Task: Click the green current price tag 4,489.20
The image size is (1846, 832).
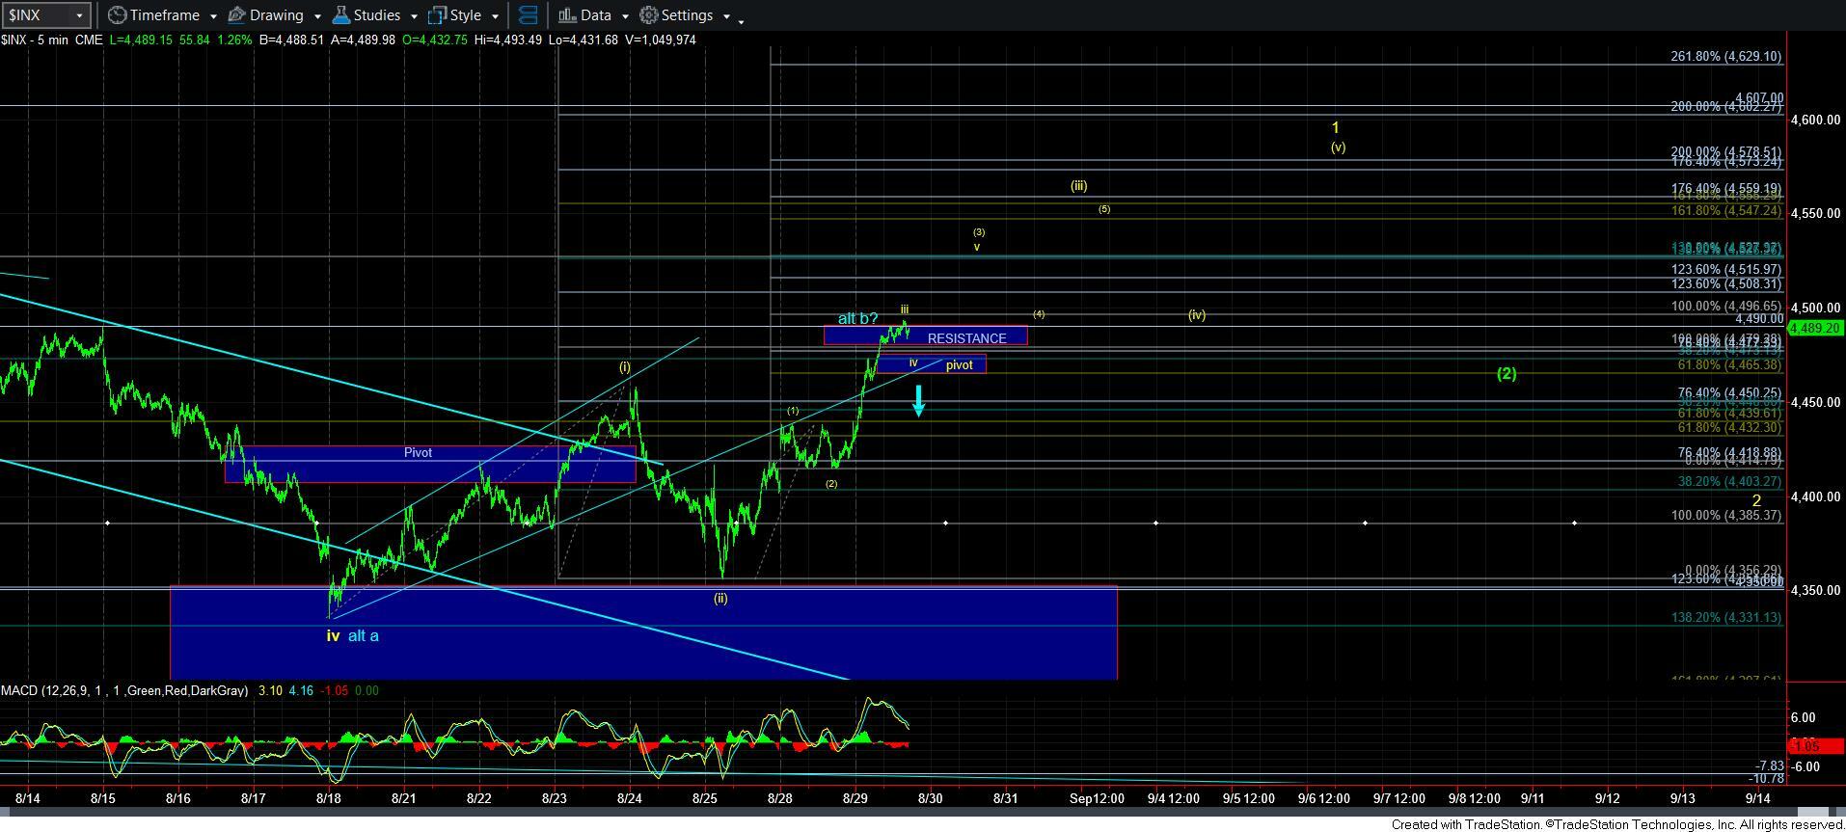Action: point(1815,328)
